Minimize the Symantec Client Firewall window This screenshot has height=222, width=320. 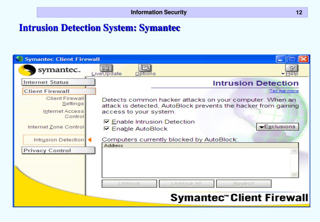pos(281,59)
